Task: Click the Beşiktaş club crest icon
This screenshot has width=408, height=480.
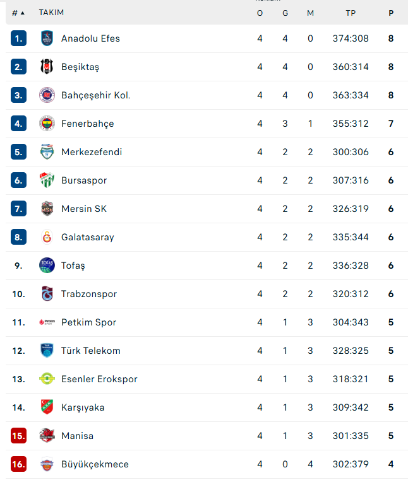Action: coord(47,67)
